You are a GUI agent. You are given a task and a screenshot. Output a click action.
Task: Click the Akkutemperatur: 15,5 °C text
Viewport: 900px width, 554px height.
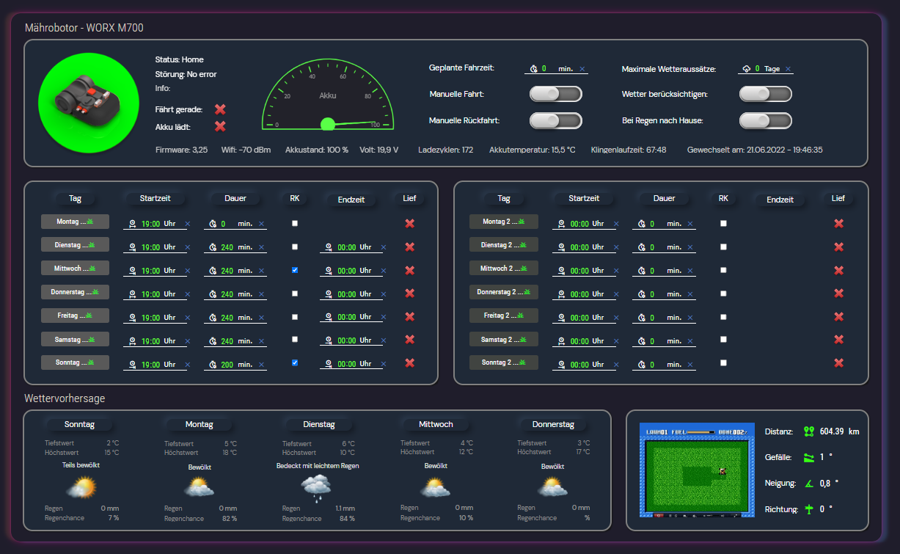tap(533, 150)
